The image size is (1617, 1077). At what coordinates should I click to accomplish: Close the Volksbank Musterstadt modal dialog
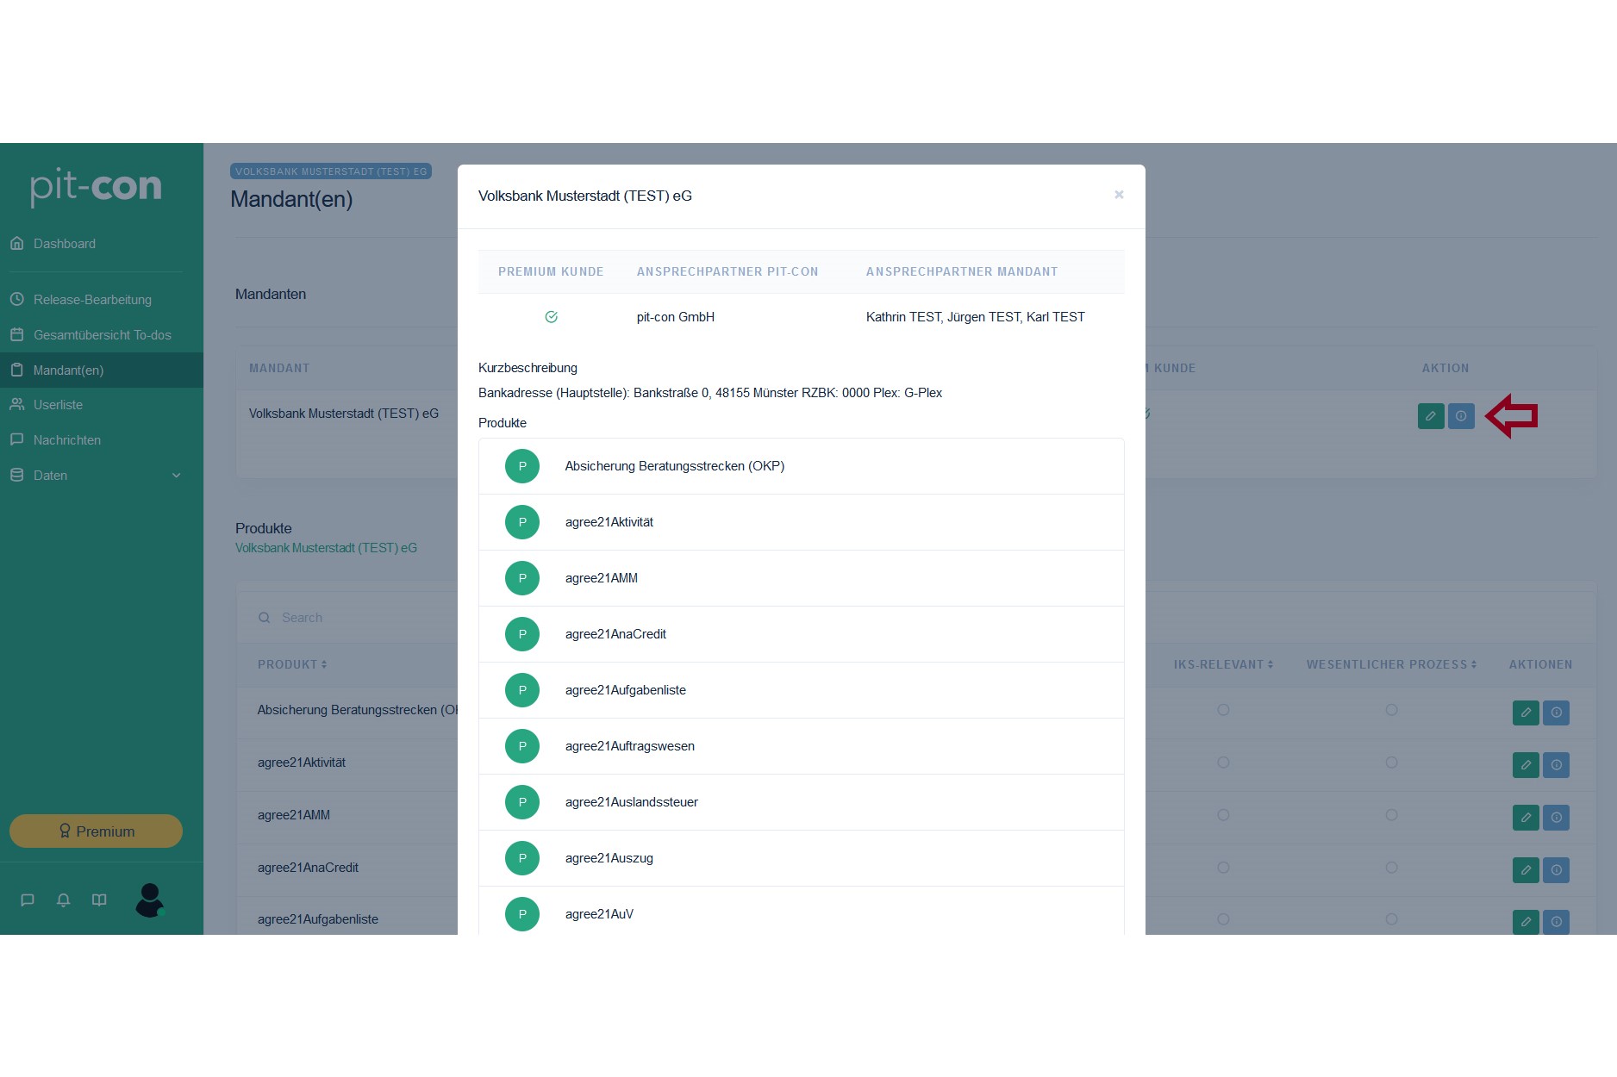click(x=1119, y=195)
